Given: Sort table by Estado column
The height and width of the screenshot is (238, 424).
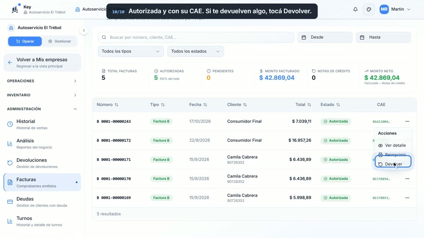Looking at the screenshot, I should coord(330,105).
